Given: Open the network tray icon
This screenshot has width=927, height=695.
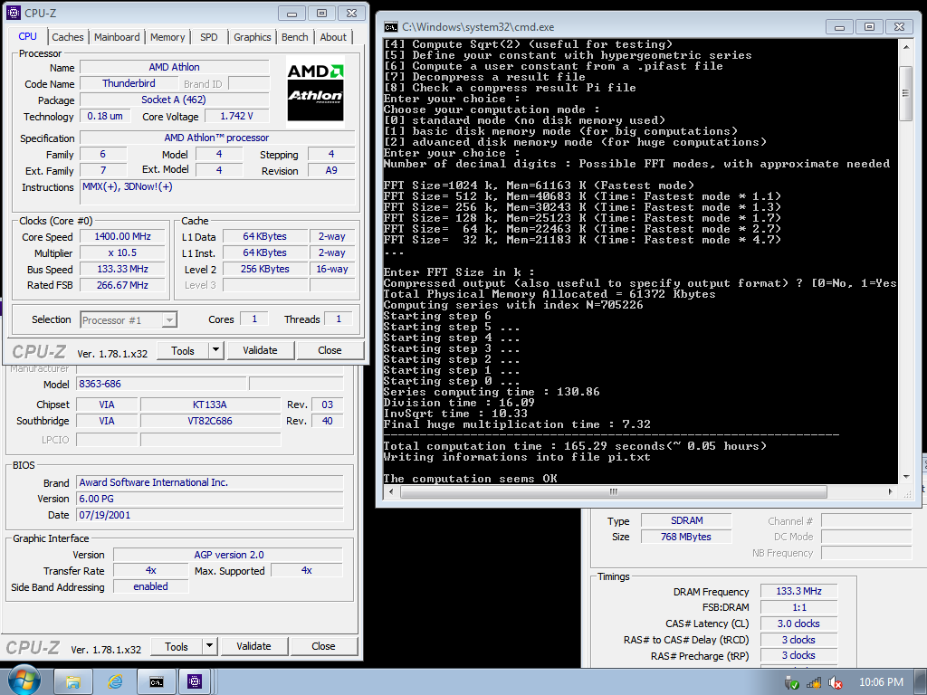Looking at the screenshot, I should [814, 682].
